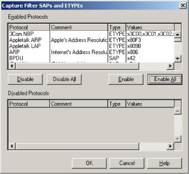Click the vertical scroll thumb in the enabled list
This screenshot has height=174, width=189.
(178, 40)
